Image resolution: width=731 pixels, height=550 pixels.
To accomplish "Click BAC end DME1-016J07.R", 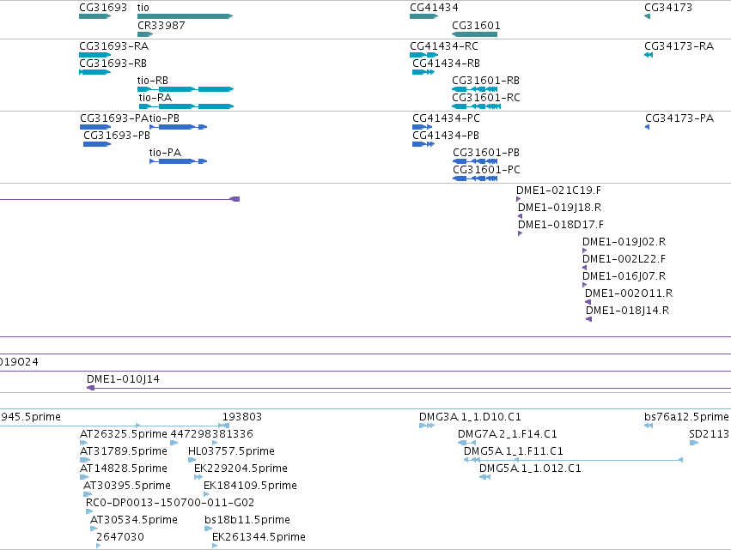I will pyautogui.click(x=624, y=276).
